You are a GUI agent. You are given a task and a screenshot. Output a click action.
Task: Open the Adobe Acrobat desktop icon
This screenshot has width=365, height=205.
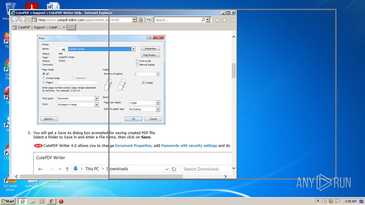[x=32, y=6]
